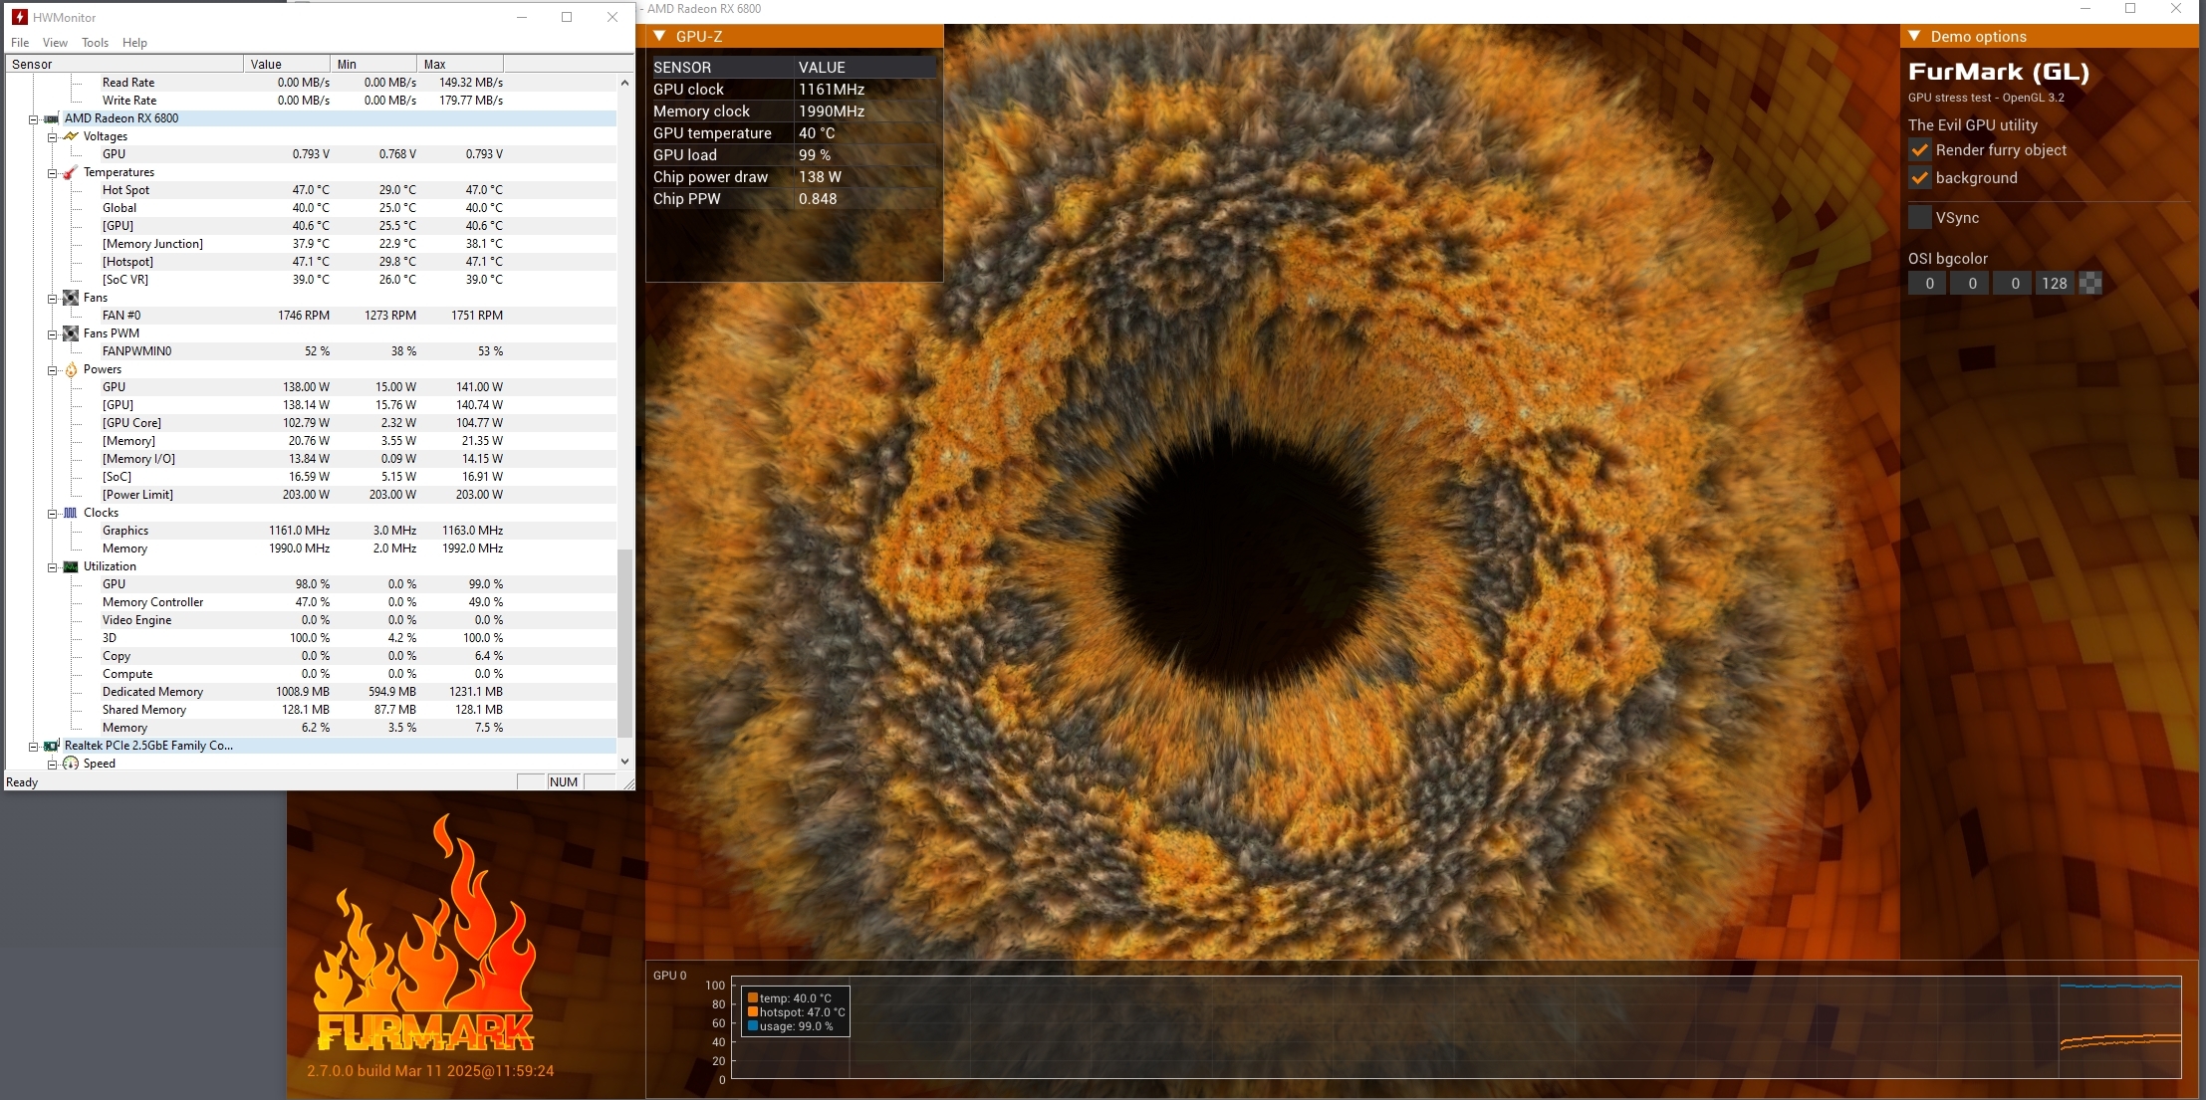Enable the VSync checkbox
The height and width of the screenshot is (1100, 2206).
[x=1920, y=218]
